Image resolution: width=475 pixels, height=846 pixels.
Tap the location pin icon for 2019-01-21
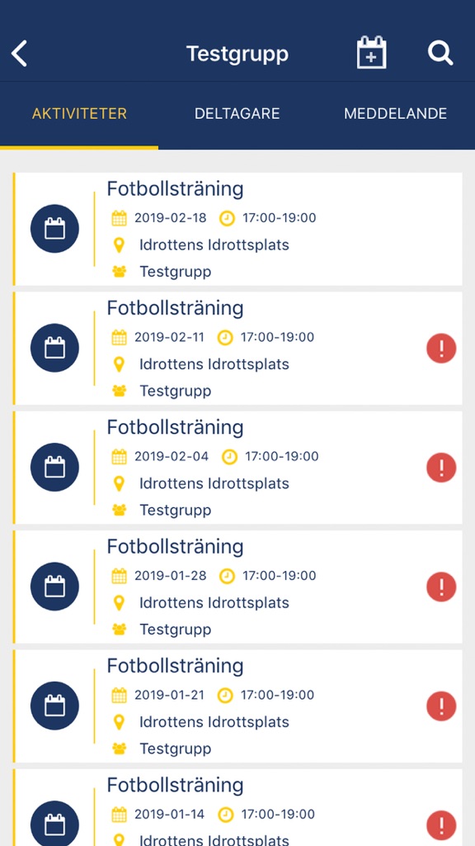pos(119,722)
